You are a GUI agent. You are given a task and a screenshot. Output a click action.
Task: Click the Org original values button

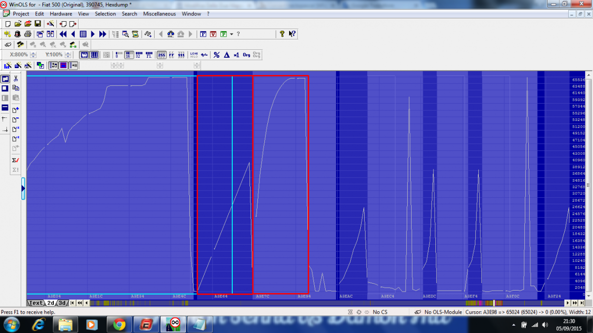point(246,55)
